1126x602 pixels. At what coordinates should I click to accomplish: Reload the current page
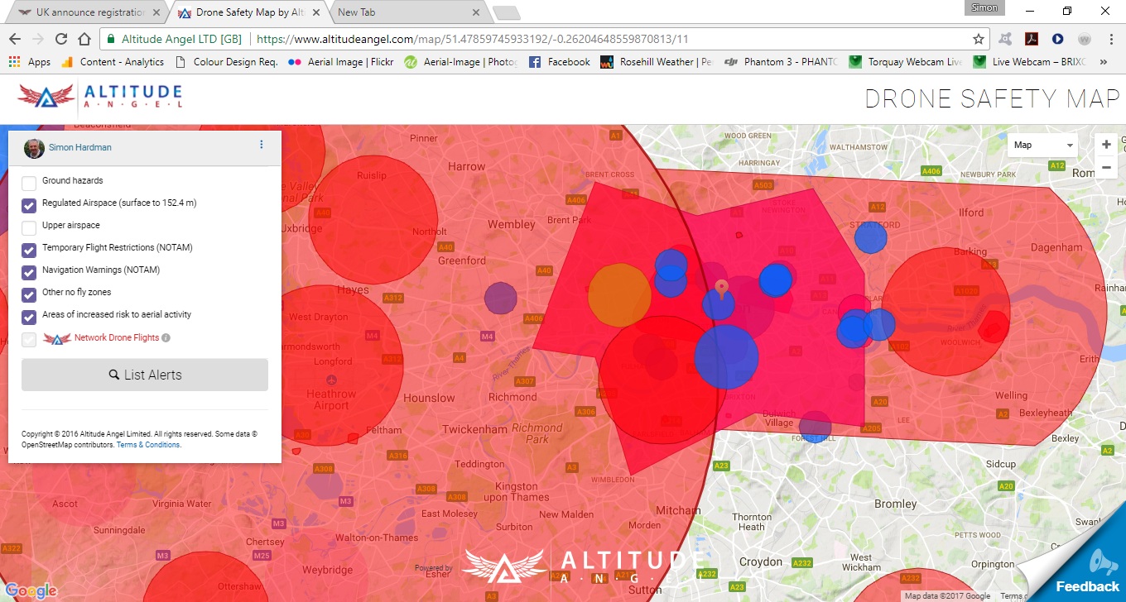click(x=60, y=39)
